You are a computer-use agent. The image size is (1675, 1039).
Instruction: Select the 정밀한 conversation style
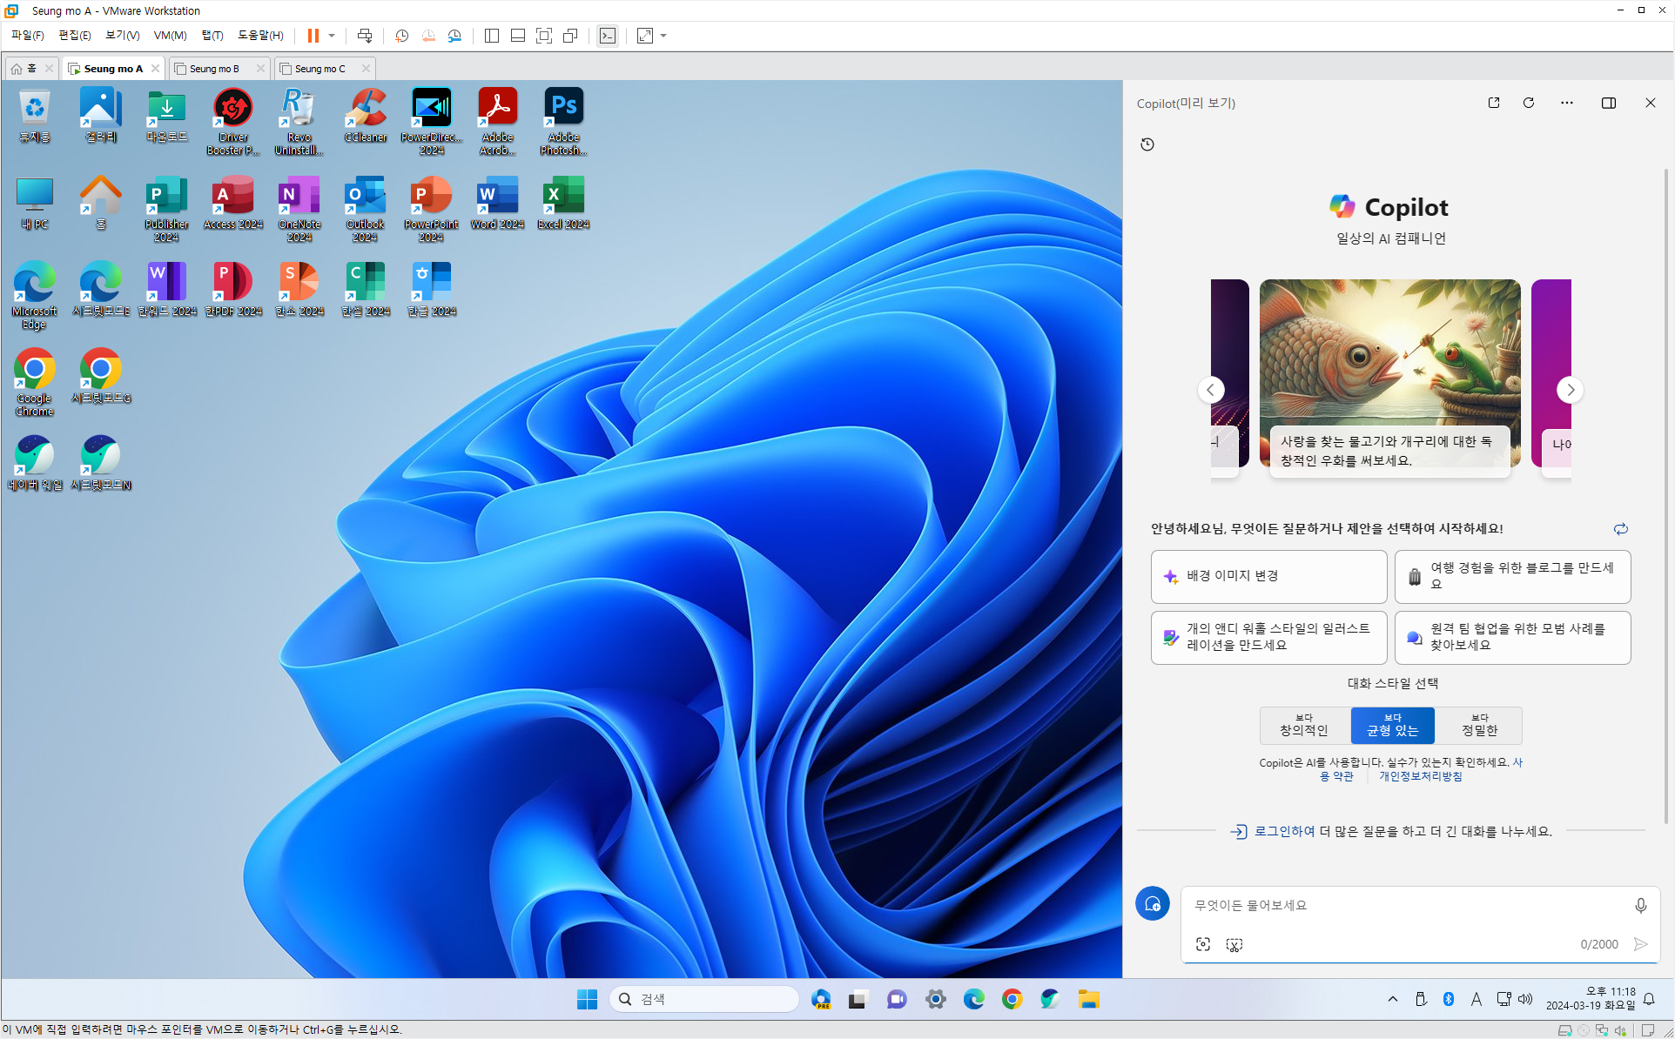point(1479,726)
